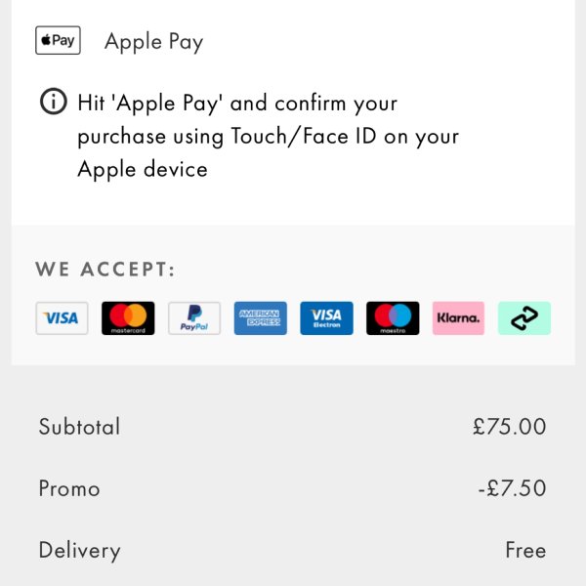This screenshot has width=586, height=586.
Task: Click the Touch/Face ID instruction text
Action: tap(268, 136)
